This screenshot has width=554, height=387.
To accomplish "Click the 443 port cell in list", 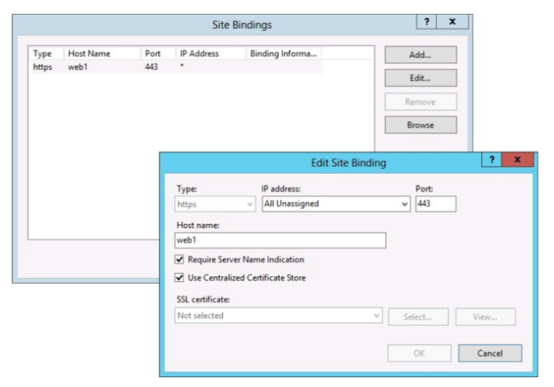I will (152, 66).
